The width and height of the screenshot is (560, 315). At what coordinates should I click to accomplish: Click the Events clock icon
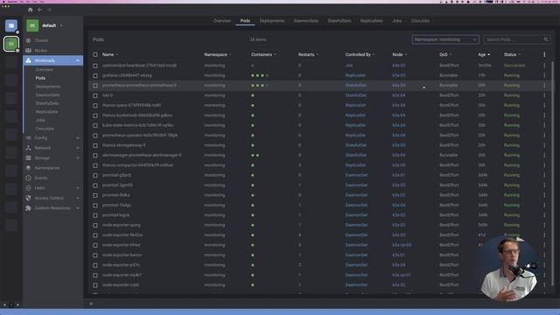click(29, 178)
